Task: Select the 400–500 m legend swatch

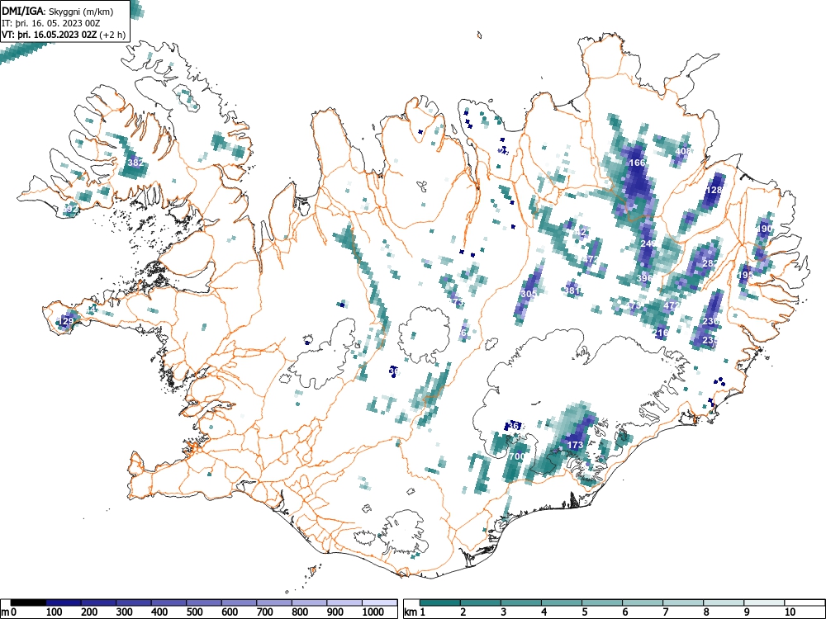Action: pyautogui.click(x=169, y=602)
